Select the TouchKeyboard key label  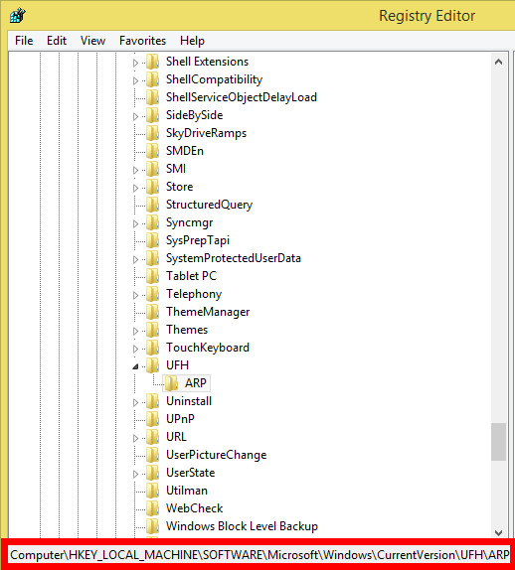(208, 348)
